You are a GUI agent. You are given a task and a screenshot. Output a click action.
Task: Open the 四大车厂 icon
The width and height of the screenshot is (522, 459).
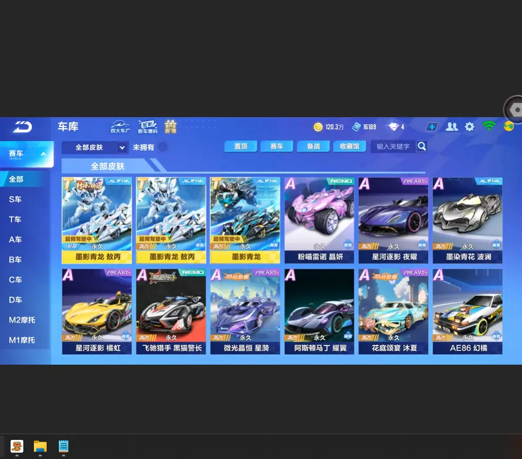tap(120, 127)
